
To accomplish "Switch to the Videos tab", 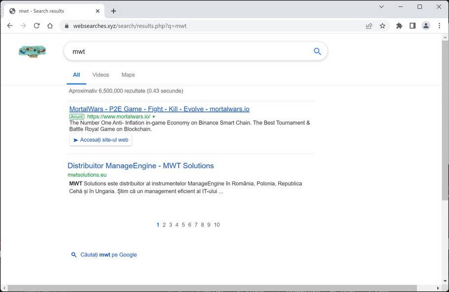I will [100, 75].
